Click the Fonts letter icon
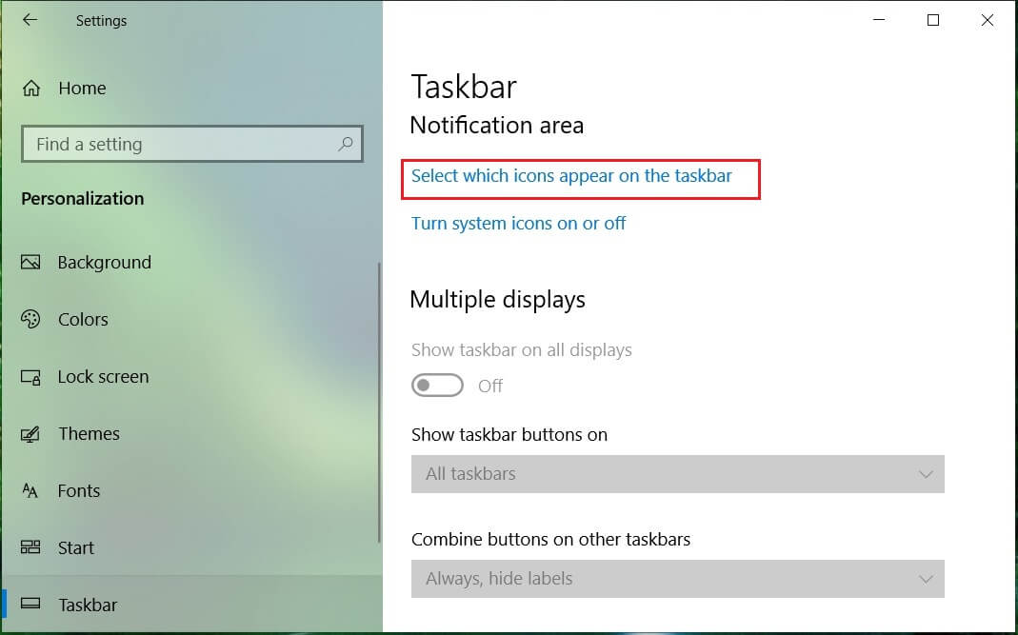Viewport: 1018px width, 635px height. tap(30, 490)
